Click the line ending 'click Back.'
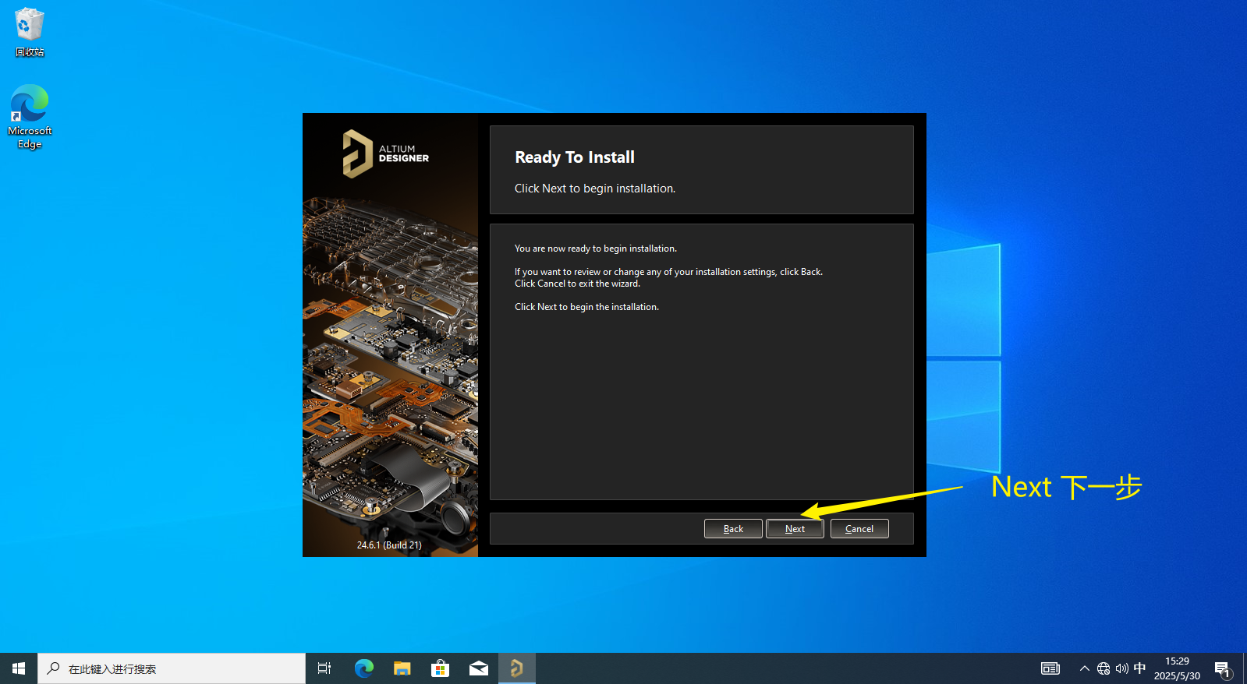Image resolution: width=1247 pixels, height=684 pixels. pos(668,272)
